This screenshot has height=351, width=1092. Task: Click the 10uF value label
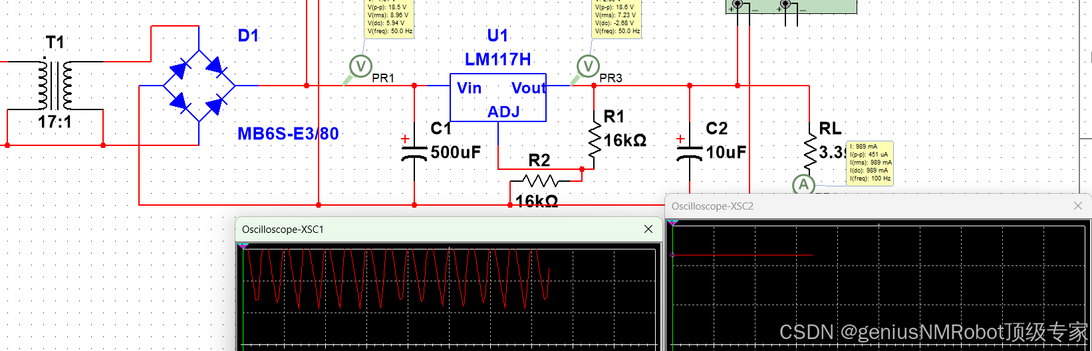[726, 153]
